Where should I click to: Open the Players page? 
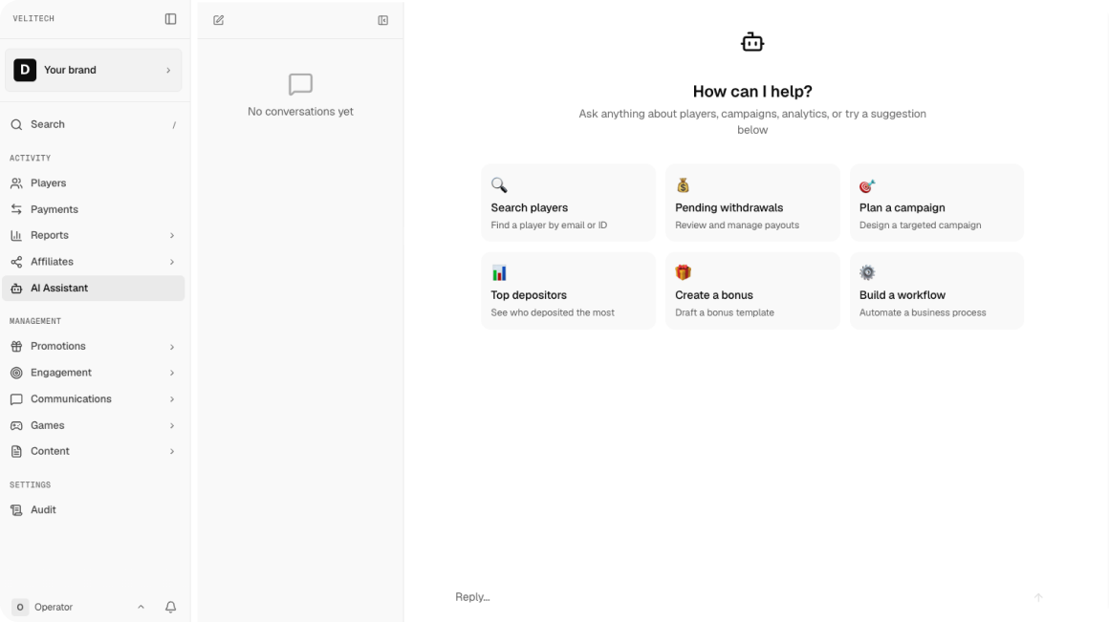coord(94,183)
